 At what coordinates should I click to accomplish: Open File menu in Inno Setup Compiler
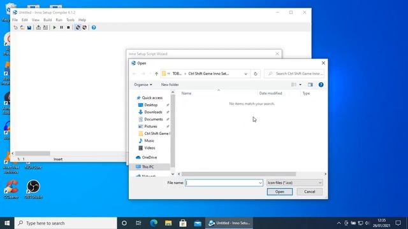point(15,20)
